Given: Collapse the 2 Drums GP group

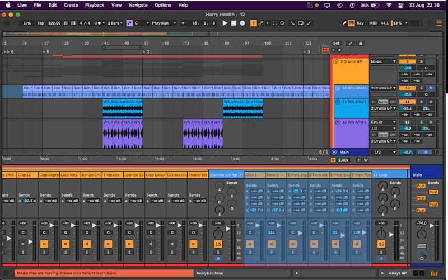Looking at the screenshot, I should pos(335,61).
